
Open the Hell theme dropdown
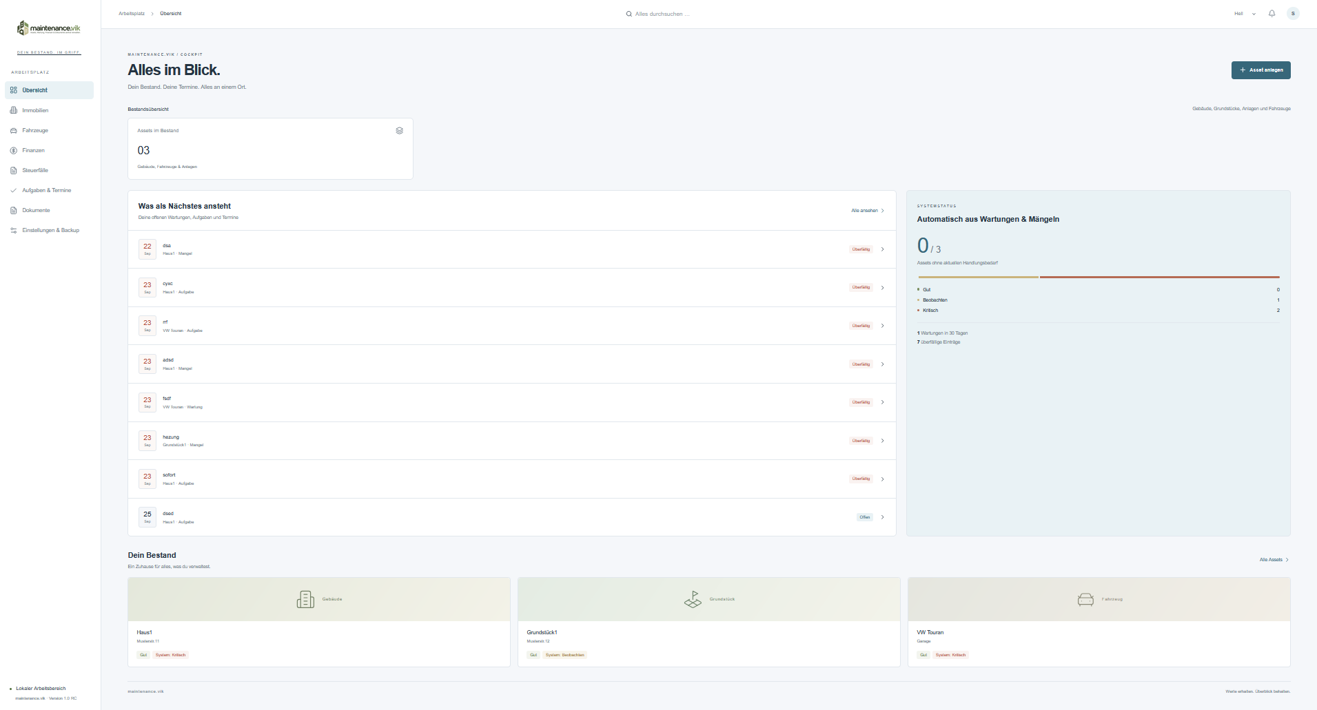1245,14
